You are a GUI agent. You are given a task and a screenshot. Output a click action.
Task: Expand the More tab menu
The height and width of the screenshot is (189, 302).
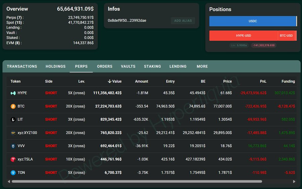(x=202, y=66)
